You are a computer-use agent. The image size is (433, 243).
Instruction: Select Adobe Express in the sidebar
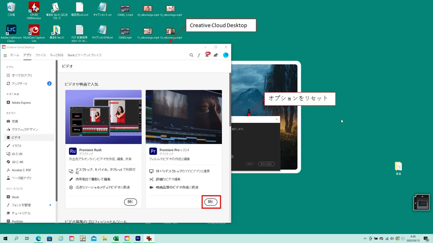[x=21, y=103]
